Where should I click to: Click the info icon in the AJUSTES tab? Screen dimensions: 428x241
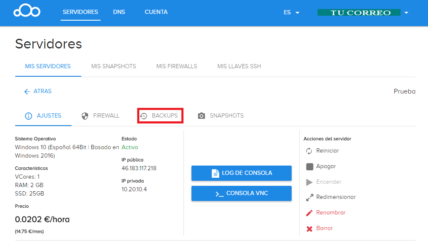pyautogui.click(x=28, y=116)
